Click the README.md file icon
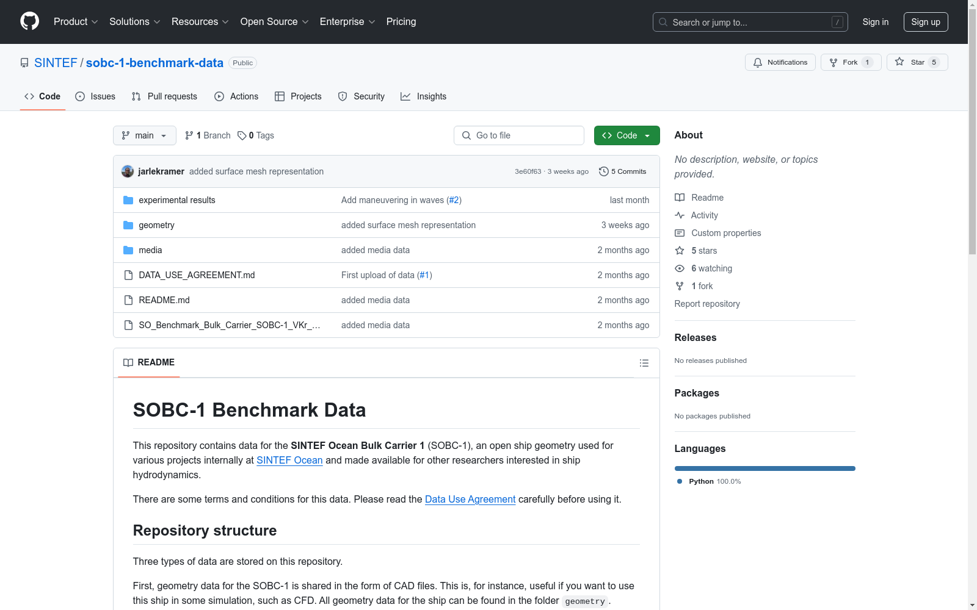977x610 pixels. pos(128,300)
